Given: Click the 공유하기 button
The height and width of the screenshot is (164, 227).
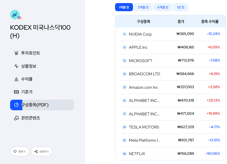Looking at the screenshot, I should click(x=42, y=151).
